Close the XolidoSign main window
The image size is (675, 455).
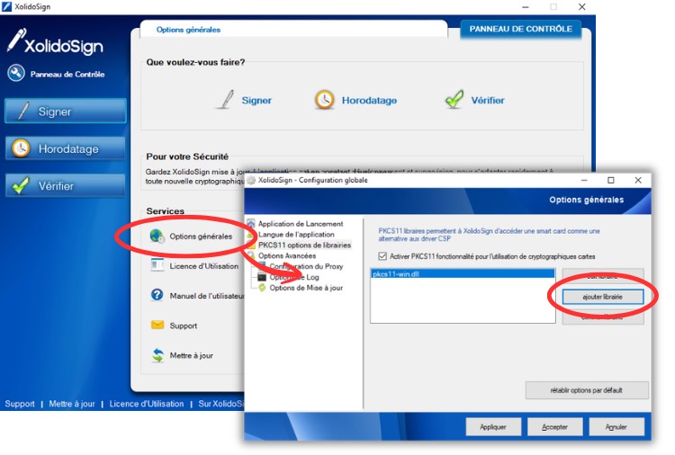coord(582,7)
